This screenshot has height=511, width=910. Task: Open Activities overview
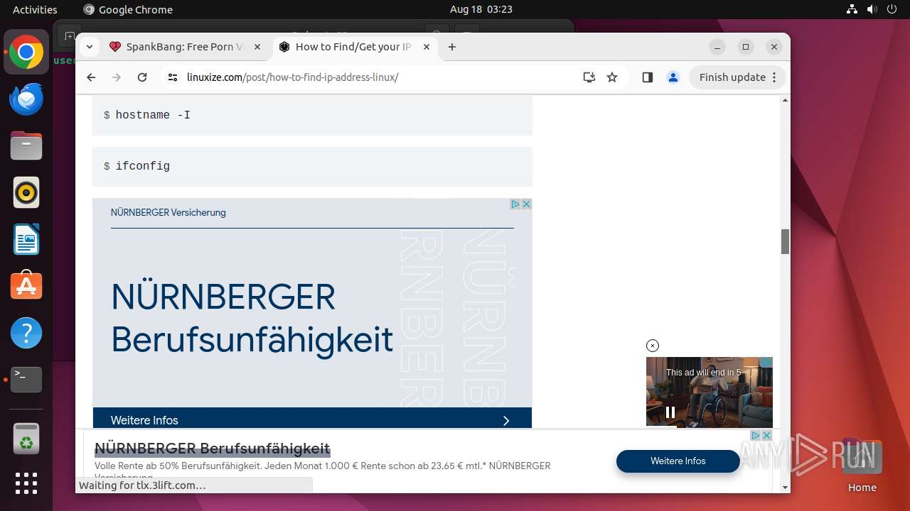[35, 9]
